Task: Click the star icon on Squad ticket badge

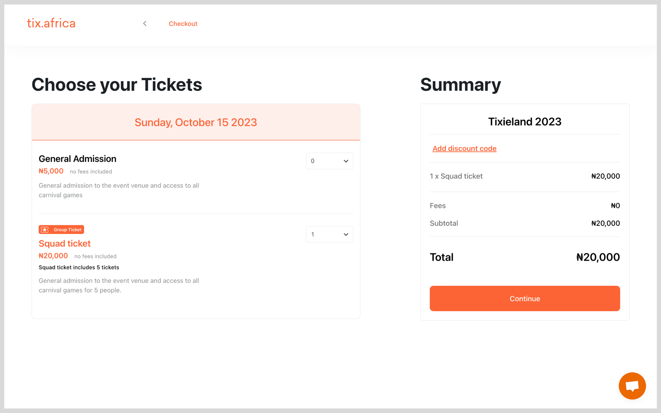Action: (x=44, y=229)
